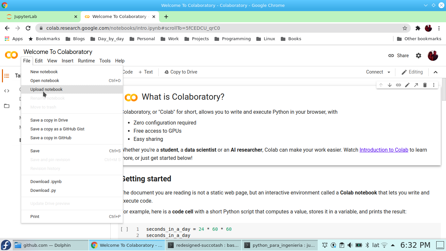Viewport: 446px width, 251px height.
Task: Switch to Dolphin window in taskbar
Action: click(x=50, y=245)
